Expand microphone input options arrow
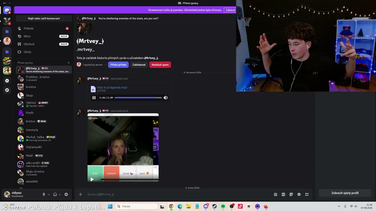Image resolution: width=376 pixels, height=211 pixels. (x=49, y=194)
